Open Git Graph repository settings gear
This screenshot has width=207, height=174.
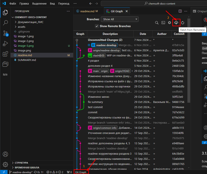[170, 23]
